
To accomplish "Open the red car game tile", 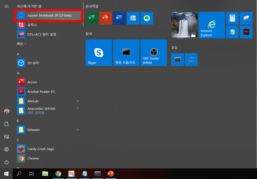I will point(246,32).
